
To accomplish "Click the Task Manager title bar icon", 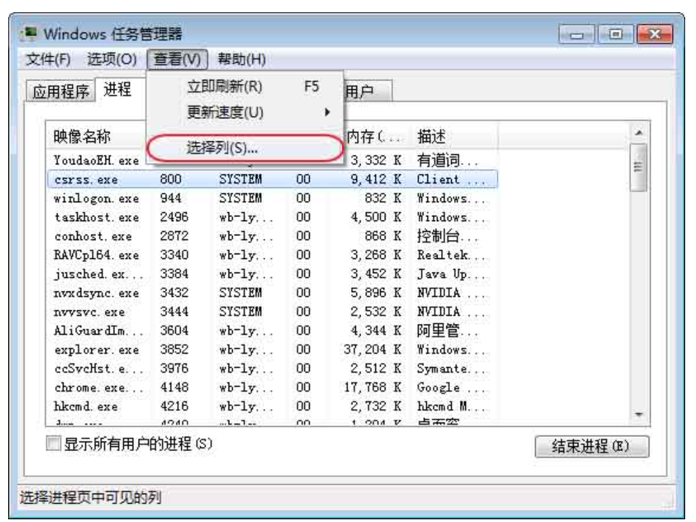I will point(29,32).
